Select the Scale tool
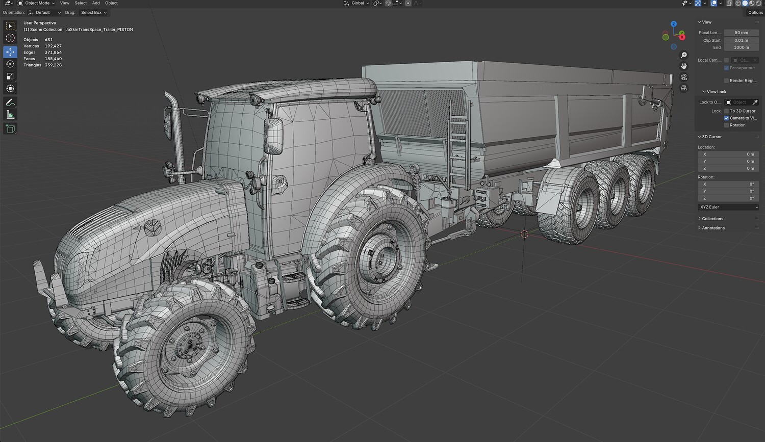The image size is (765, 442). tap(10, 76)
